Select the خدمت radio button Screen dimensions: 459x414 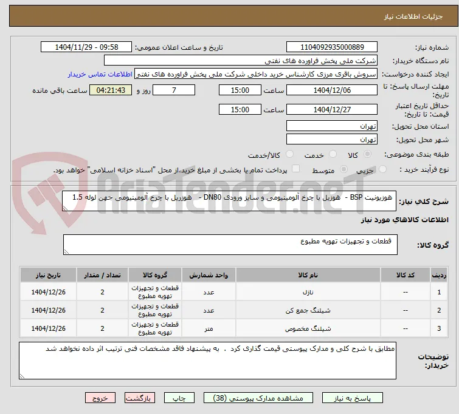pyautogui.click(x=333, y=154)
